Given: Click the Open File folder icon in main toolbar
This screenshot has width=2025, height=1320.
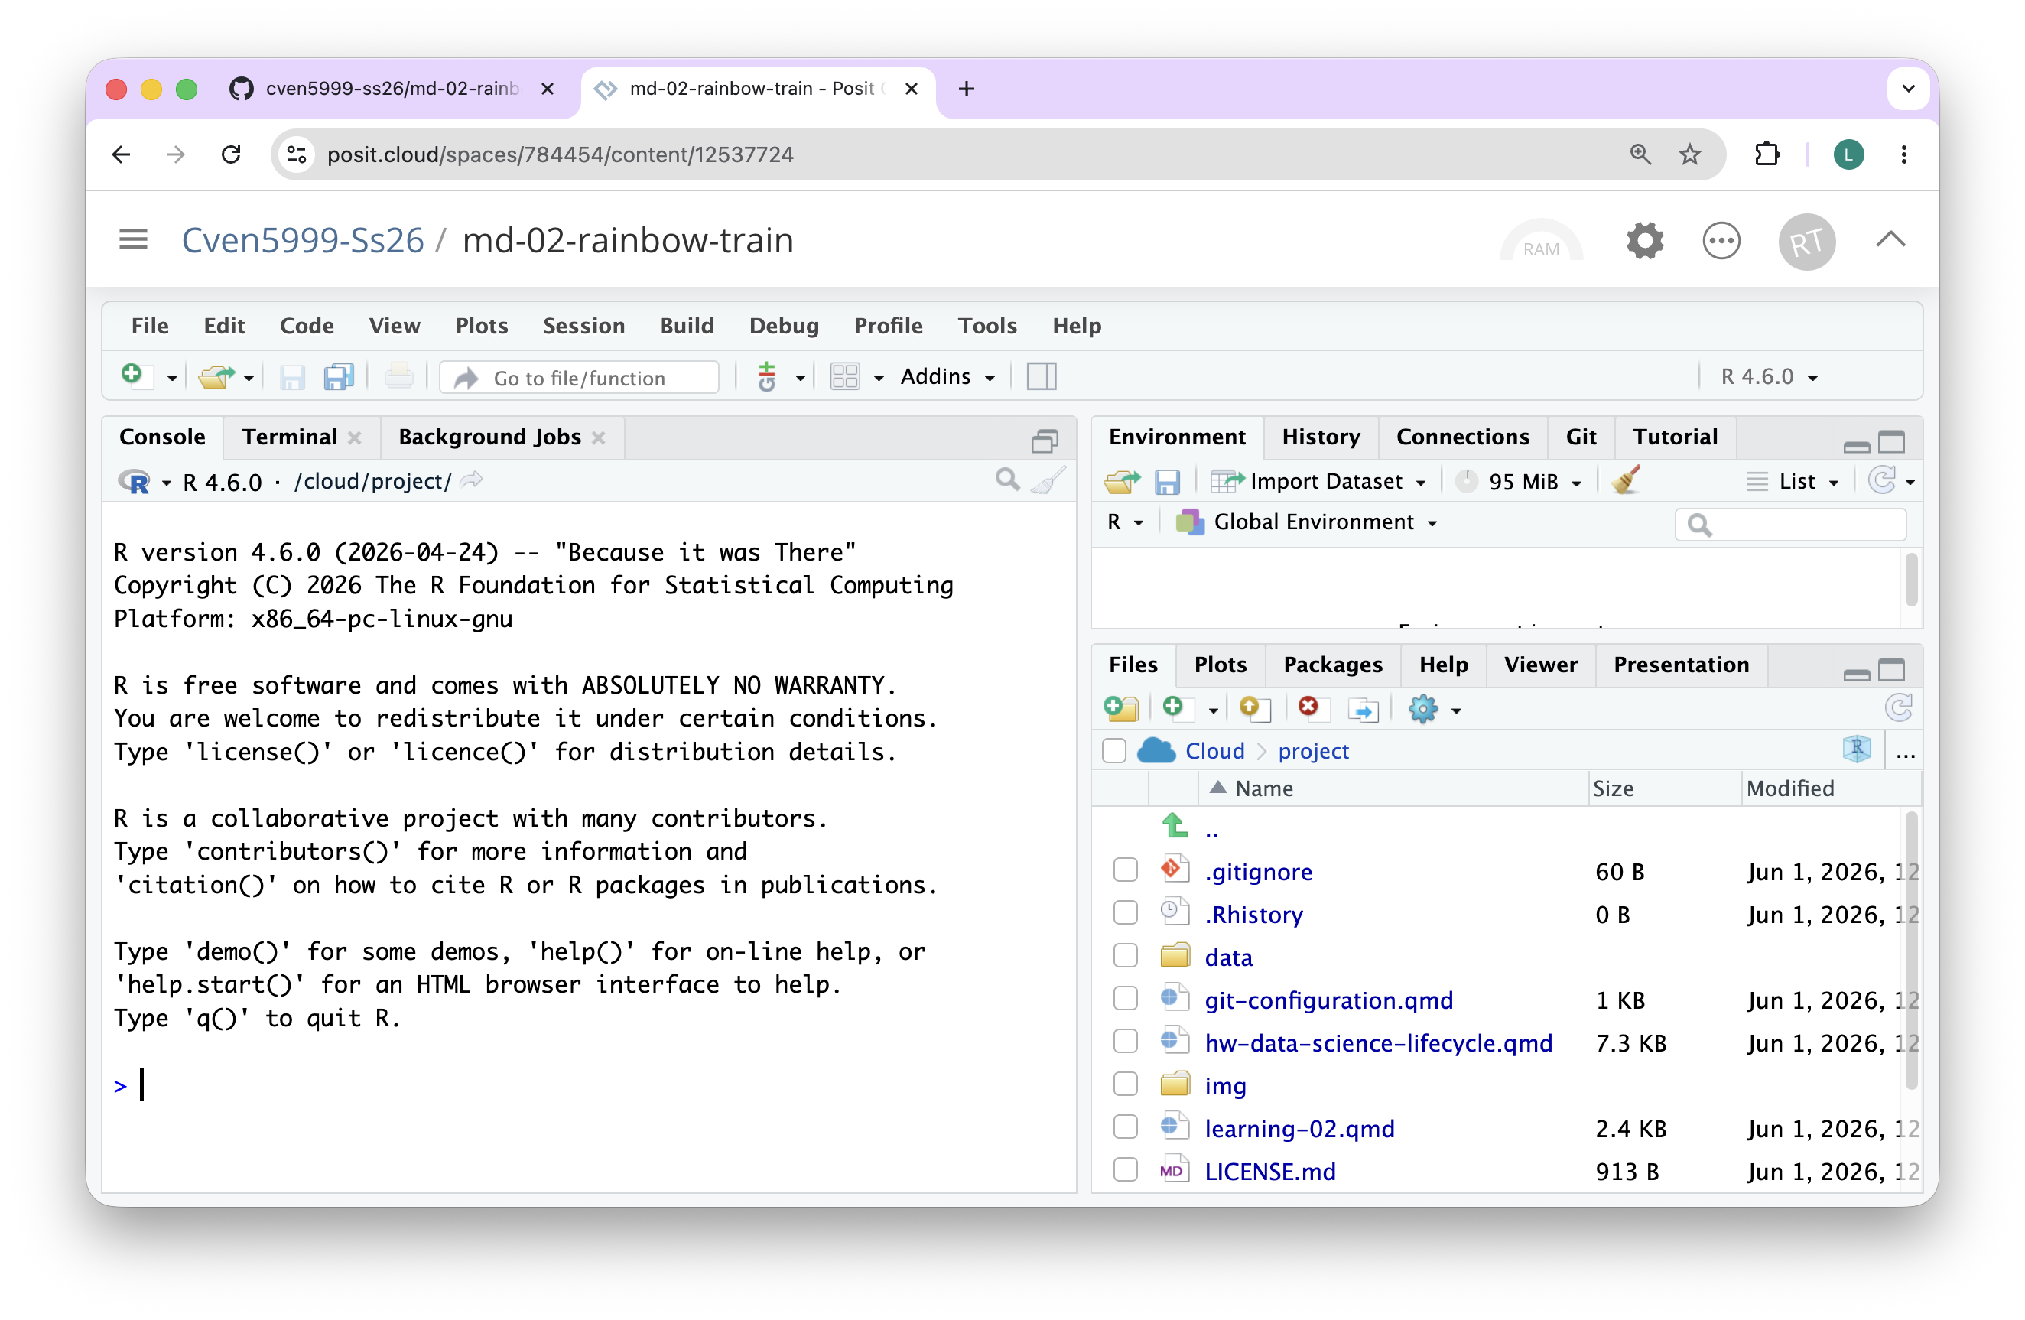Looking at the screenshot, I should coord(216,376).
